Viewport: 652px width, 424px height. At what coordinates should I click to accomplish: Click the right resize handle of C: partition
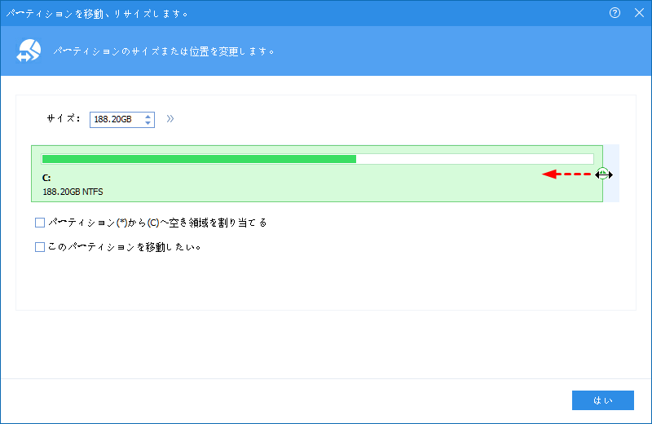pyautogui.click(x=603, y=174)
